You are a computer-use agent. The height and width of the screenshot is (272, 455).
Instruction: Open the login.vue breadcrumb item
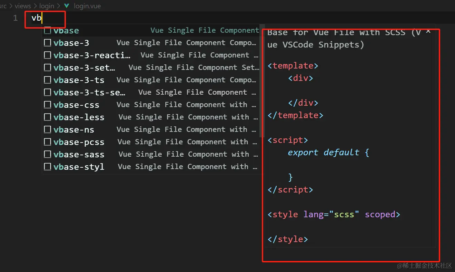[x=87, y=6]
